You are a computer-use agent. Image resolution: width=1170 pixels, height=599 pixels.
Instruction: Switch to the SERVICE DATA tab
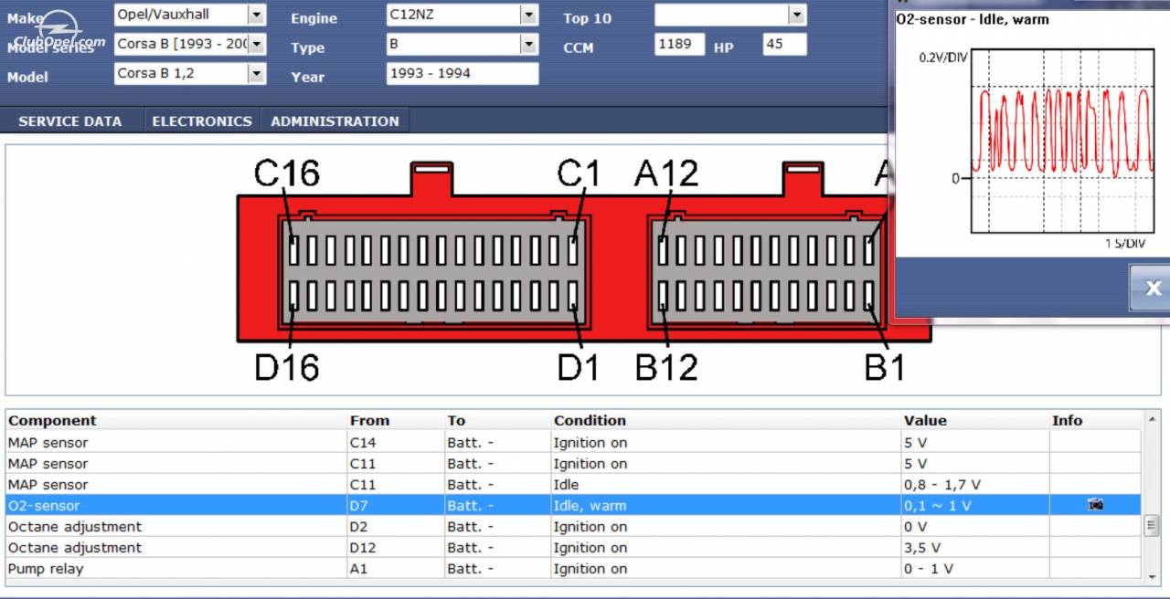pyautogui.click(x=70, y=121)
